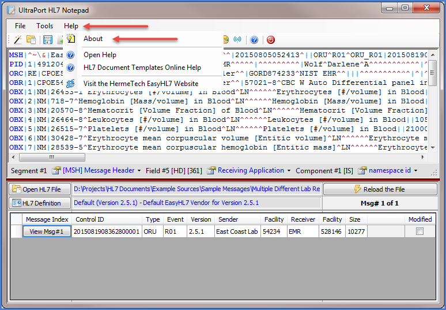Open the Tools menu
Screen dimensions: 446x310
[x=44, y=26]
